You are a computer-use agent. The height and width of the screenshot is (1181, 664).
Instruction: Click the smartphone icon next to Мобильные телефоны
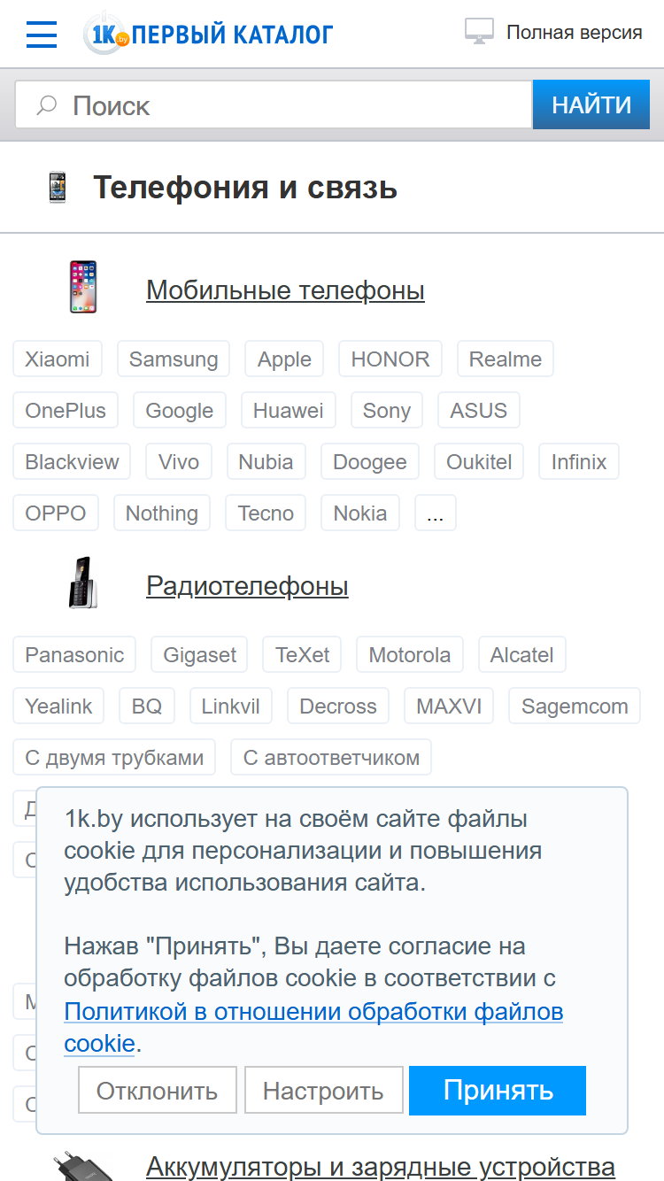(x=83, y=287)
